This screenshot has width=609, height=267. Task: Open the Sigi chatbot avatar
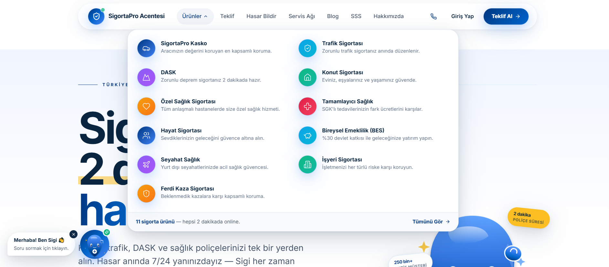tap(95, 244)
